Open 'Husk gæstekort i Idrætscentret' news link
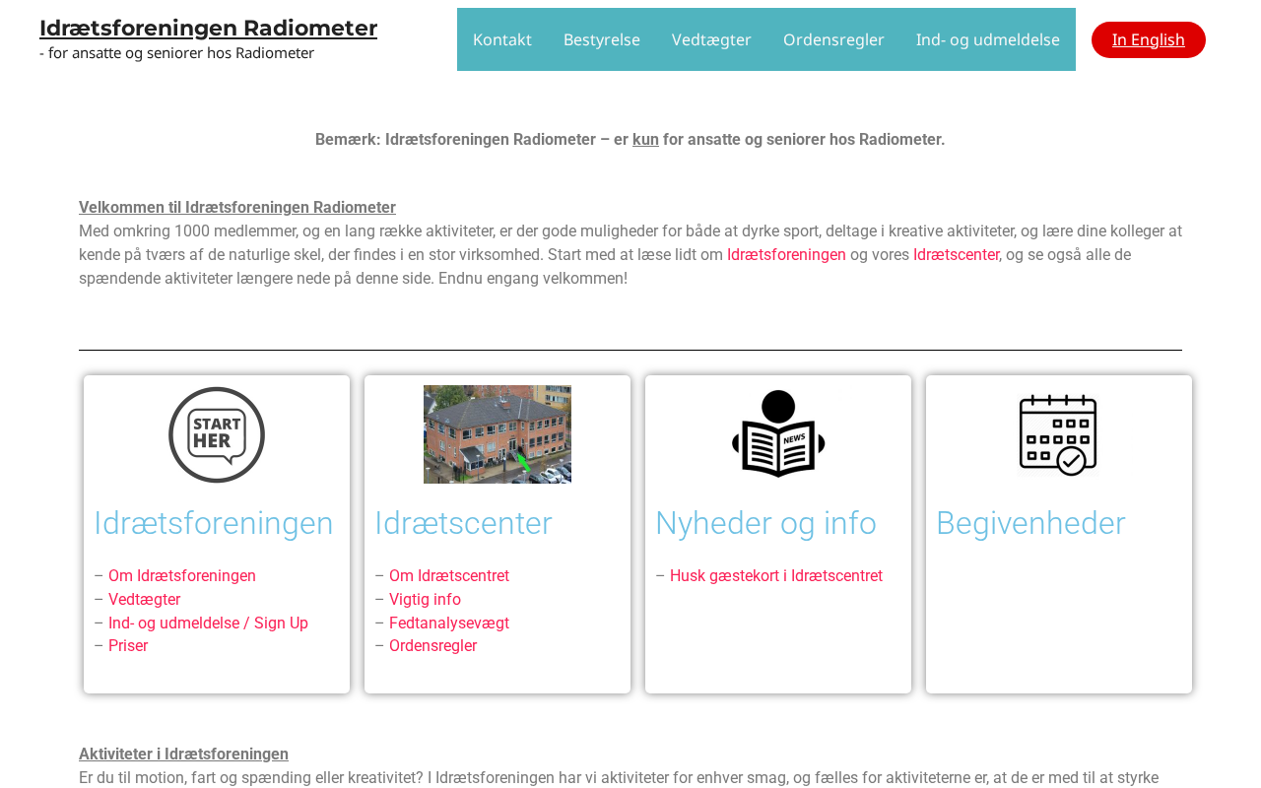This screenshot has height=788, width=1261. [776, 576]
